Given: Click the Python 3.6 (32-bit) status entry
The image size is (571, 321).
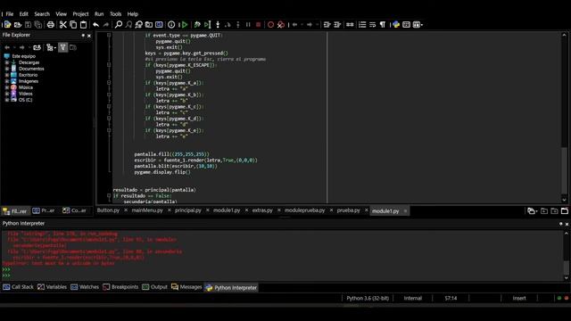Looking at the screenshot, I should click(368, 298).
